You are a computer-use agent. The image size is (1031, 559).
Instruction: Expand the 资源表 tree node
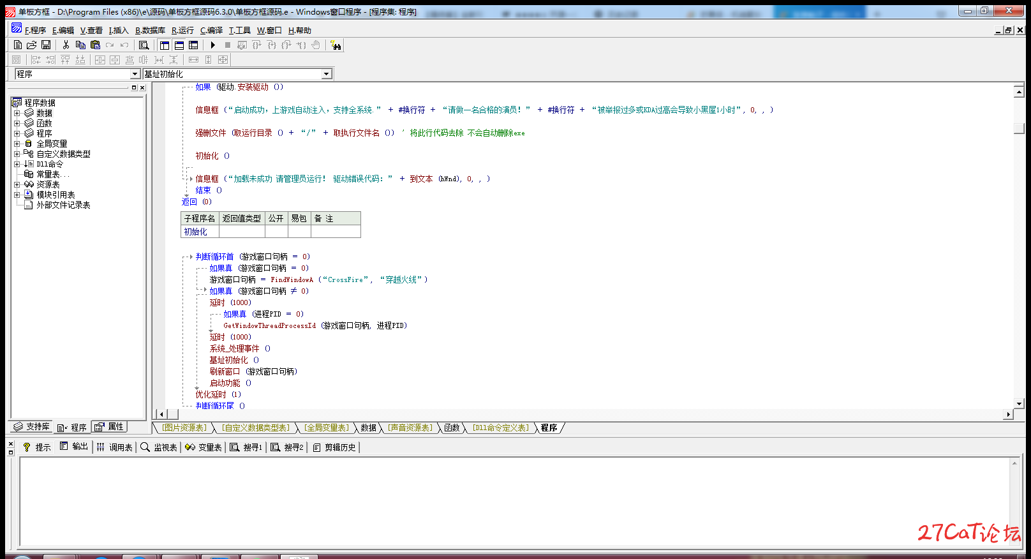(x=17, y=184)
